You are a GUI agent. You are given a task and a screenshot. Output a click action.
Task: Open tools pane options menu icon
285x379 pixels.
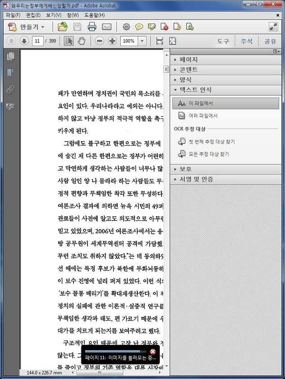coord(276,52)
